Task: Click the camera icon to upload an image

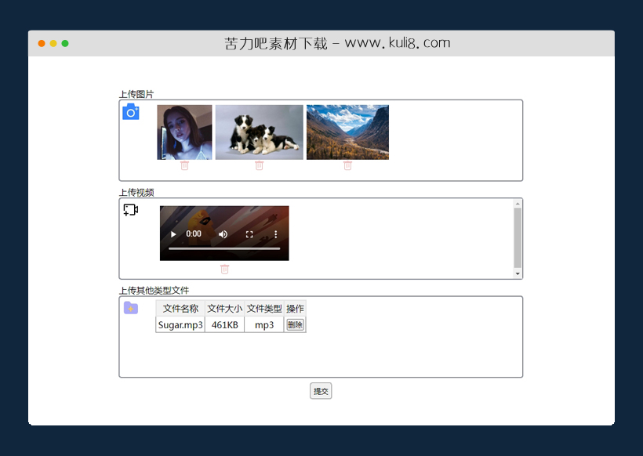Action: coord(130,111)
